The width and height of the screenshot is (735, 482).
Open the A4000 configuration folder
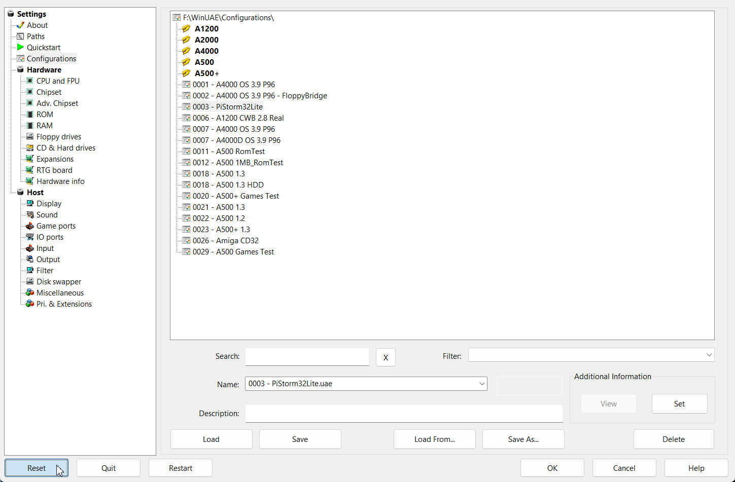(x=206, y=51)
